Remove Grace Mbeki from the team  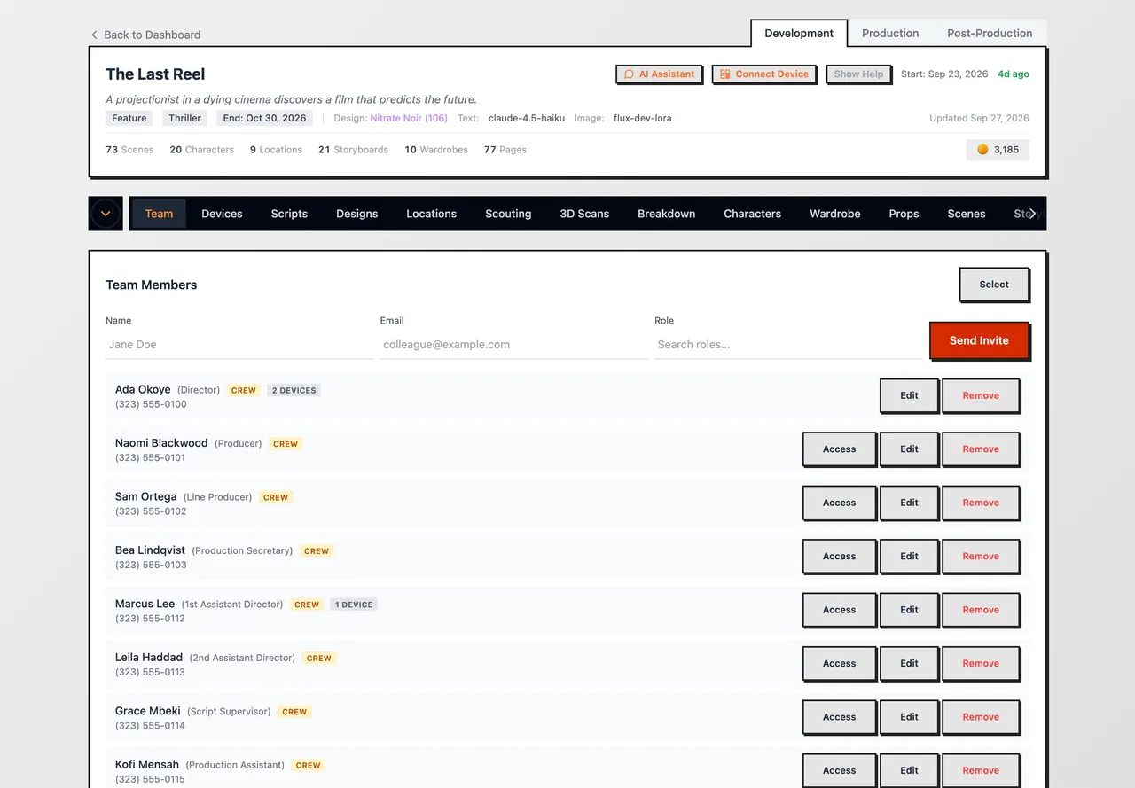[981, 717]
